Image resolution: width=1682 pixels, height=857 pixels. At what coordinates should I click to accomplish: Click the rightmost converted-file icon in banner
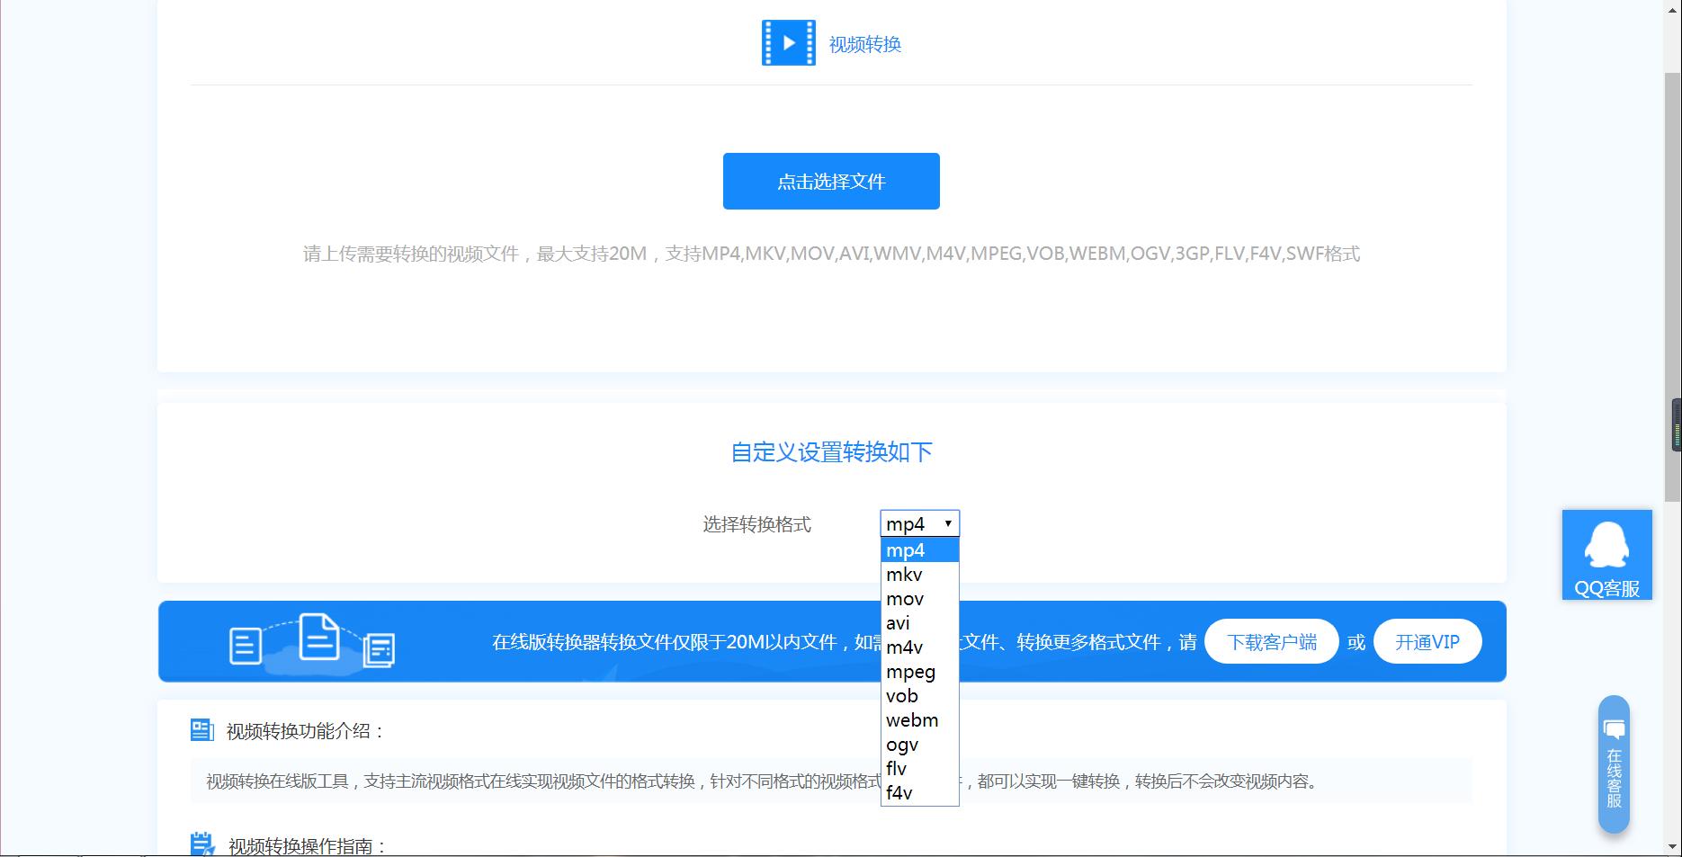coord(381,650)
